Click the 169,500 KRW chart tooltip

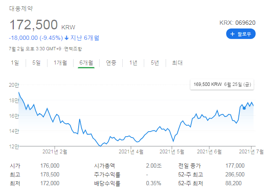point(222,84)
